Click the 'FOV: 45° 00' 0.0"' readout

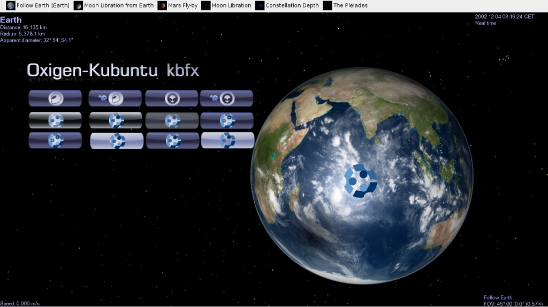pos(513,304)
